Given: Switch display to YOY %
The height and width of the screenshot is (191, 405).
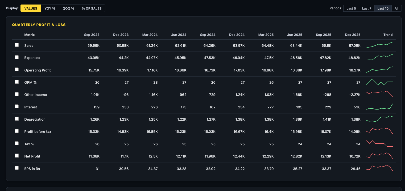Looking at the screenshot, I should [x=50, y=8].
